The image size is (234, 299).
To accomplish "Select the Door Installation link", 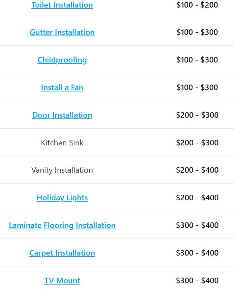I will (62, 115).
